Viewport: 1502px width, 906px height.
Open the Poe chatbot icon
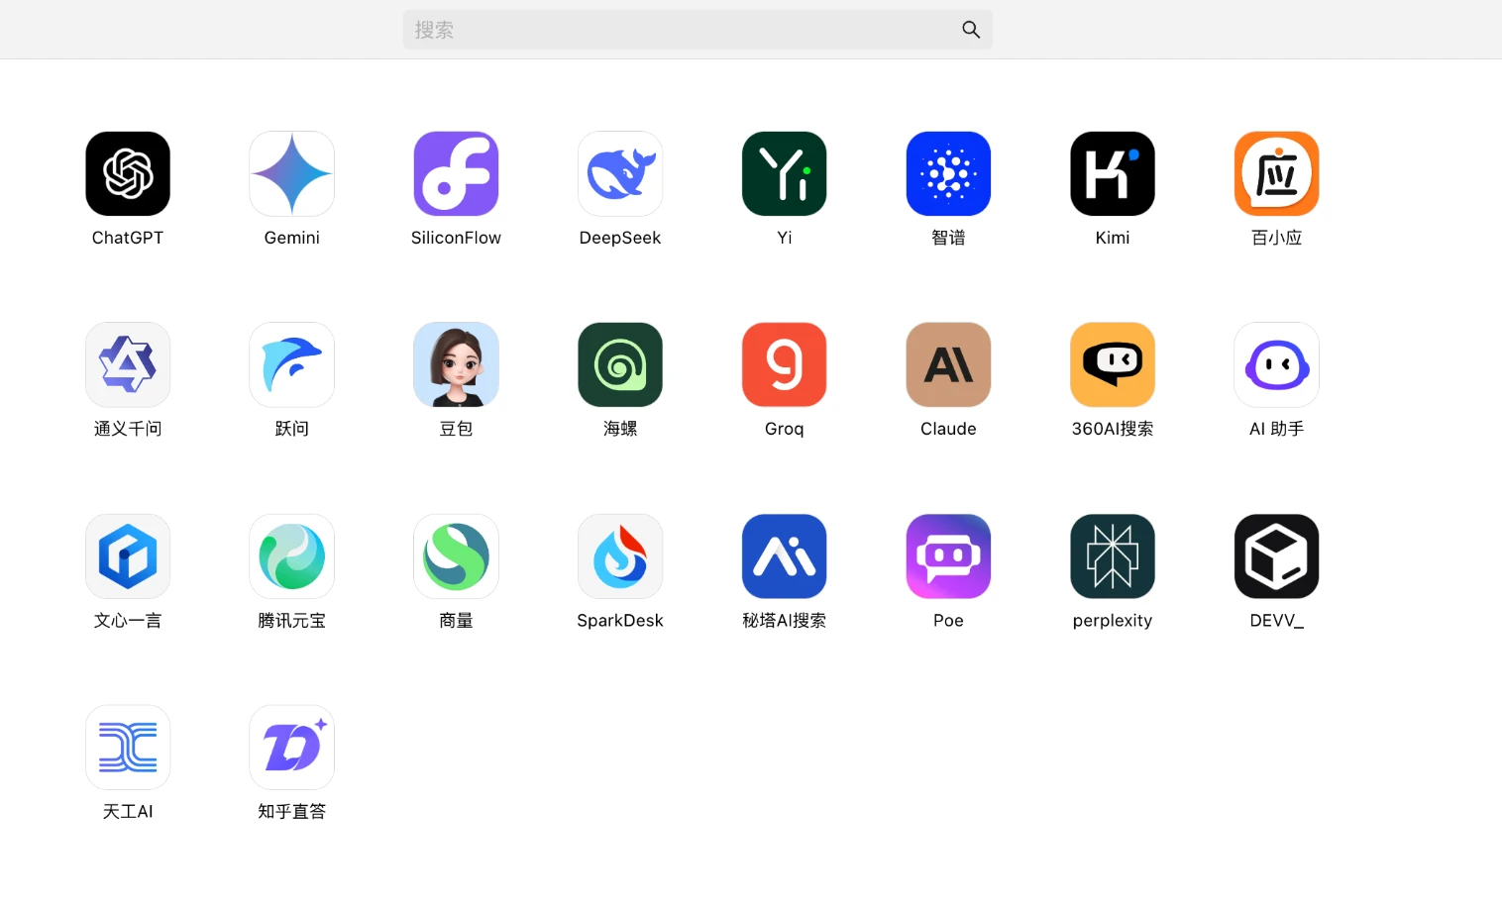[948, 556]
